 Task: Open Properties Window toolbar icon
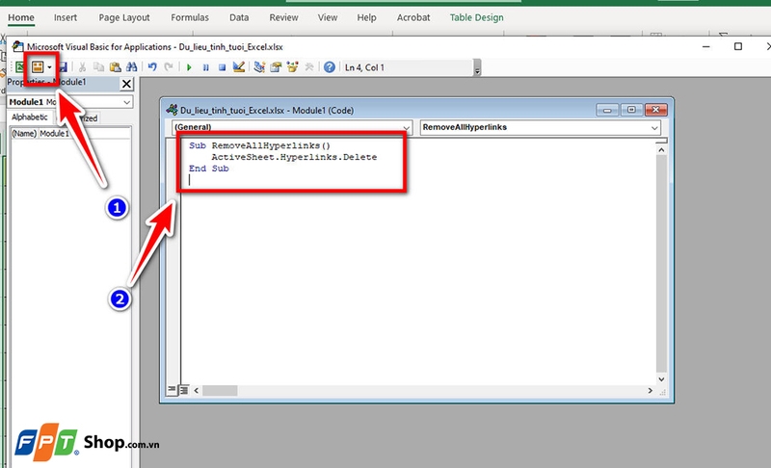[276, 67]
